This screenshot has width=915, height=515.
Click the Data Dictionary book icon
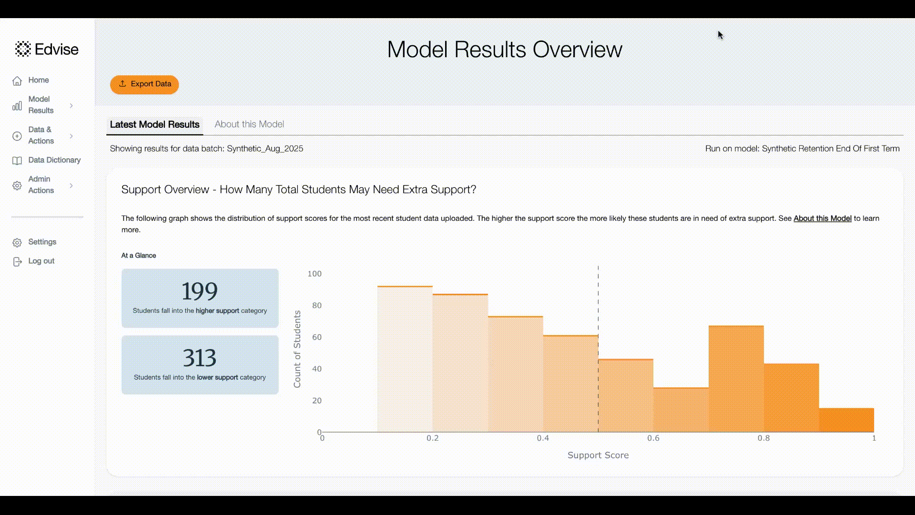[17, 161]
